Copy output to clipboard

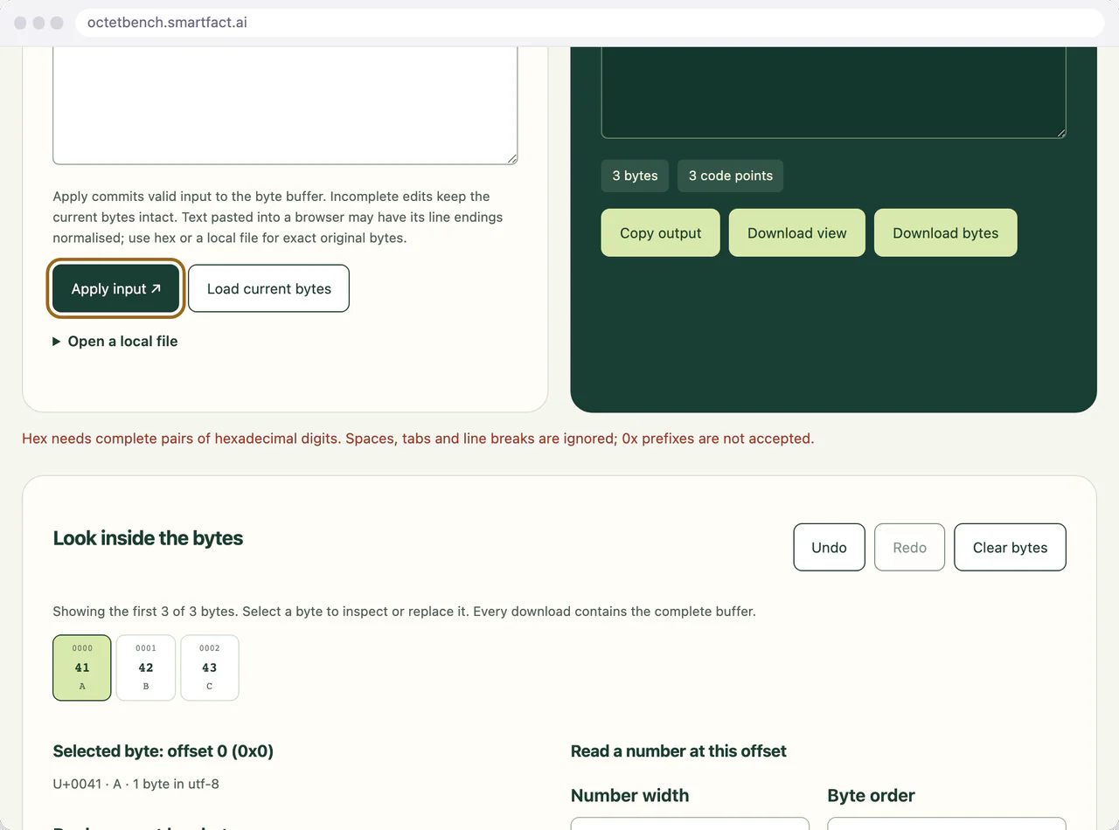point(661,232)
